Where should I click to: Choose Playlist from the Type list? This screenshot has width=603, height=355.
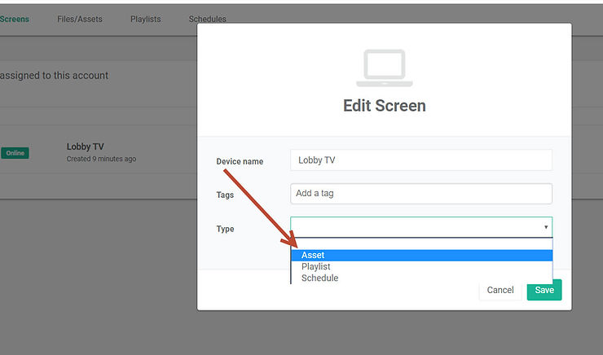[422, 266]
